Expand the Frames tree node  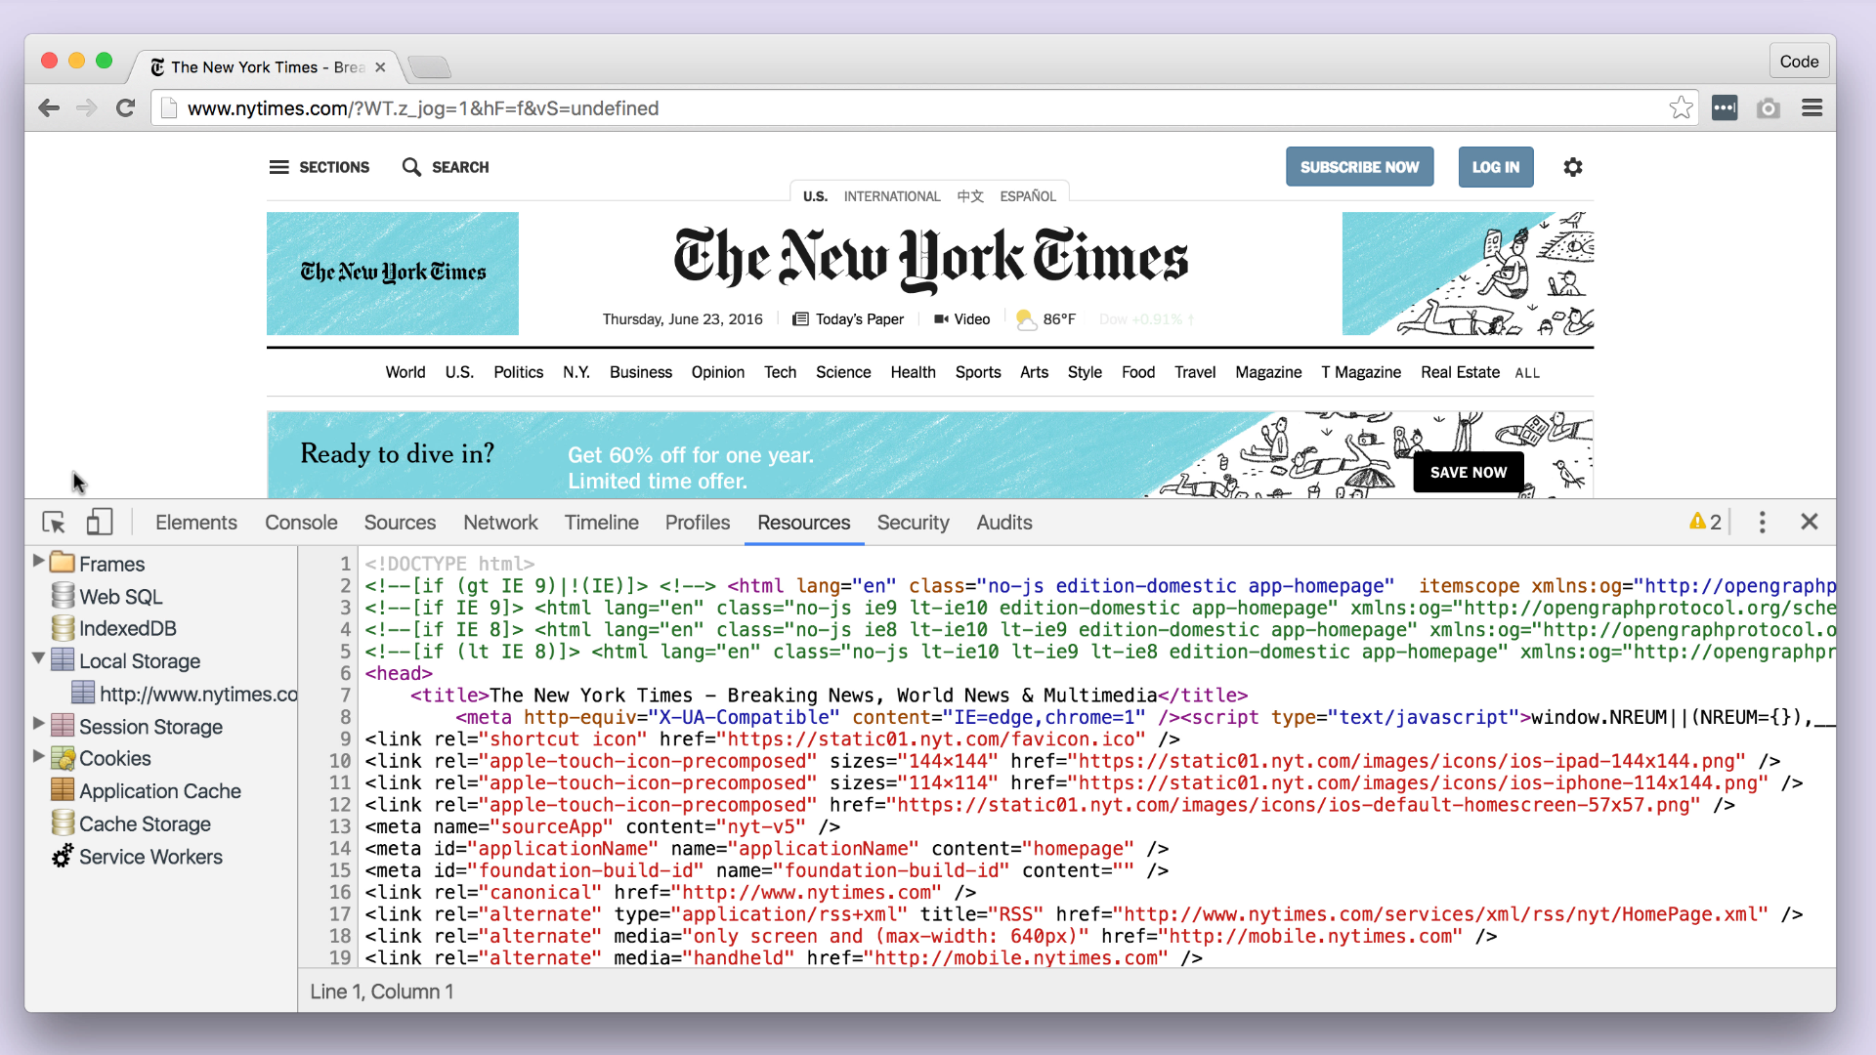tap(39, 561)
